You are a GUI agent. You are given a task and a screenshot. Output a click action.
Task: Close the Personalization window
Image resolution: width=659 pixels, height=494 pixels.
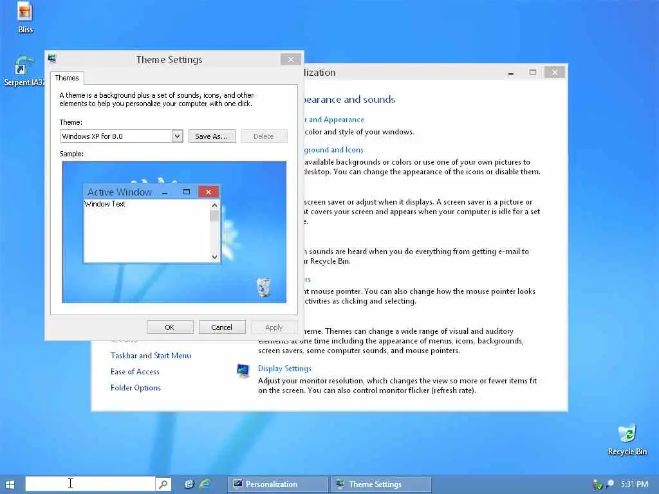tap(555, 72)
